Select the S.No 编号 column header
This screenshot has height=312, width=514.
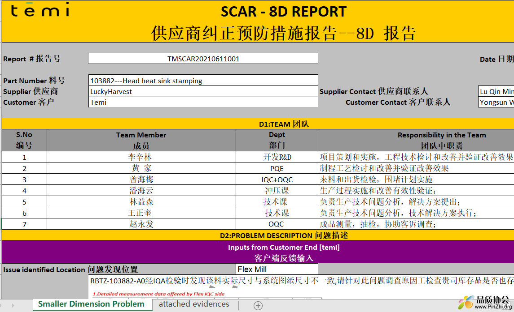coord(24,140)
